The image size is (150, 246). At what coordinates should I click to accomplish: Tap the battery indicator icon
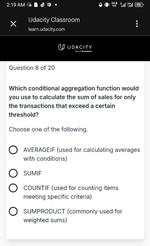[x=139, y=5]
